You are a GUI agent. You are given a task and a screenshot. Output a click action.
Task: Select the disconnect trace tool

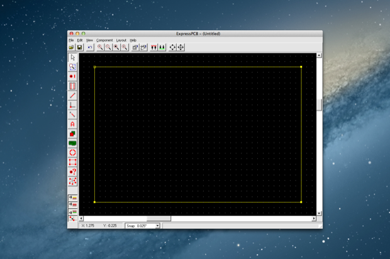pos(72,114)
